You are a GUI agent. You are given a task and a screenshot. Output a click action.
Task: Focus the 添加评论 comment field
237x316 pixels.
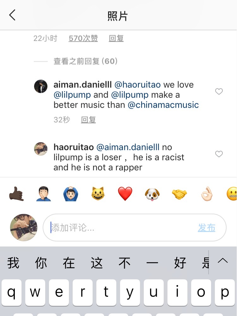pyautogui.click(x=134, y=228)
